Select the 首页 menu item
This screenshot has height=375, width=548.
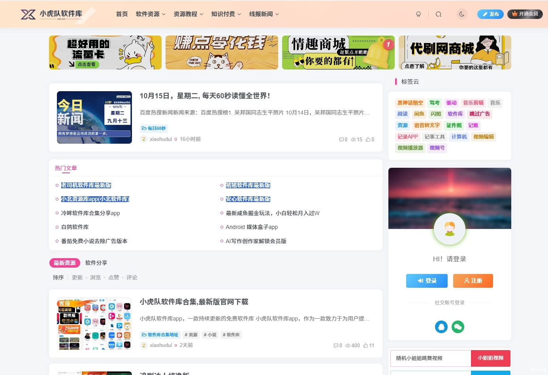tap(122, 14)
